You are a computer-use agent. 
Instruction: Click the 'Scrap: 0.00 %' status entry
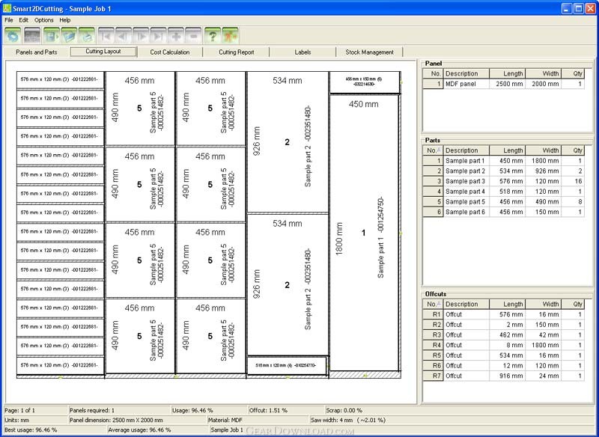[x=344, y=411]
